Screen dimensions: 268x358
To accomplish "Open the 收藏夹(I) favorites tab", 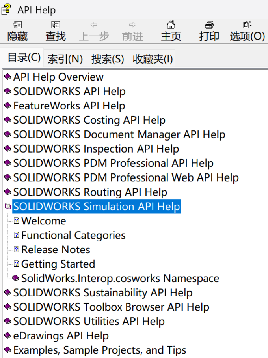I will pos(153,59).
